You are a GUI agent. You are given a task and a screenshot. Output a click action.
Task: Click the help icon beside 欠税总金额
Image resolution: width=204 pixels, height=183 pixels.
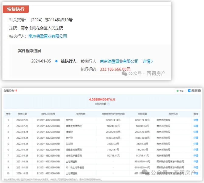(109, 104)
